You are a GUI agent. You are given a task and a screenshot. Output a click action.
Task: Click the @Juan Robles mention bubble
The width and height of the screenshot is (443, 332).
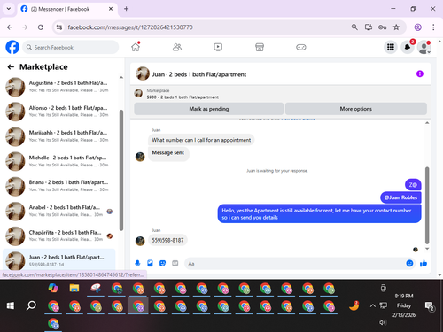(x=400, y=197)
